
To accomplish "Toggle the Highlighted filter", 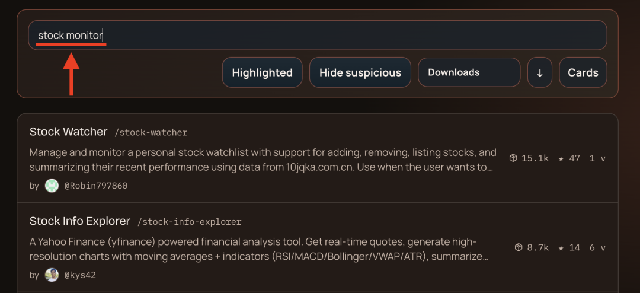I will (262, 72).
